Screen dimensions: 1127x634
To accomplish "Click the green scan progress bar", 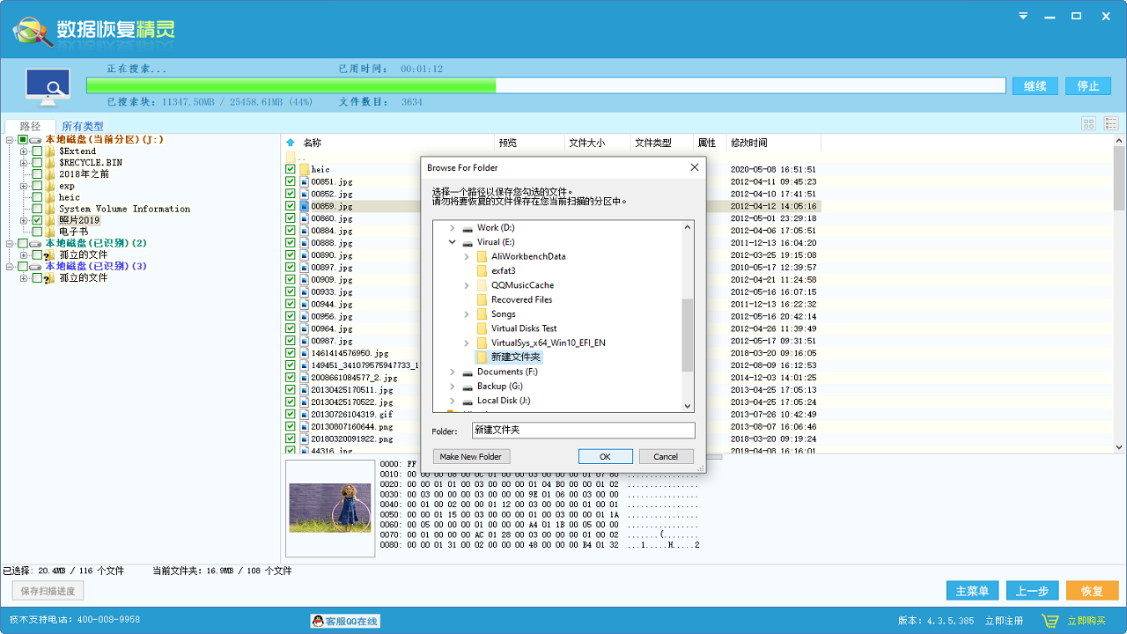I will coord(291,85).
